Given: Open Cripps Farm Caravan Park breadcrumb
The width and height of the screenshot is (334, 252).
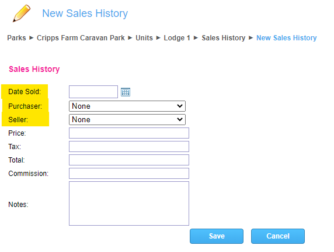Looking at the screenshot, I should [x=81, y=38].
